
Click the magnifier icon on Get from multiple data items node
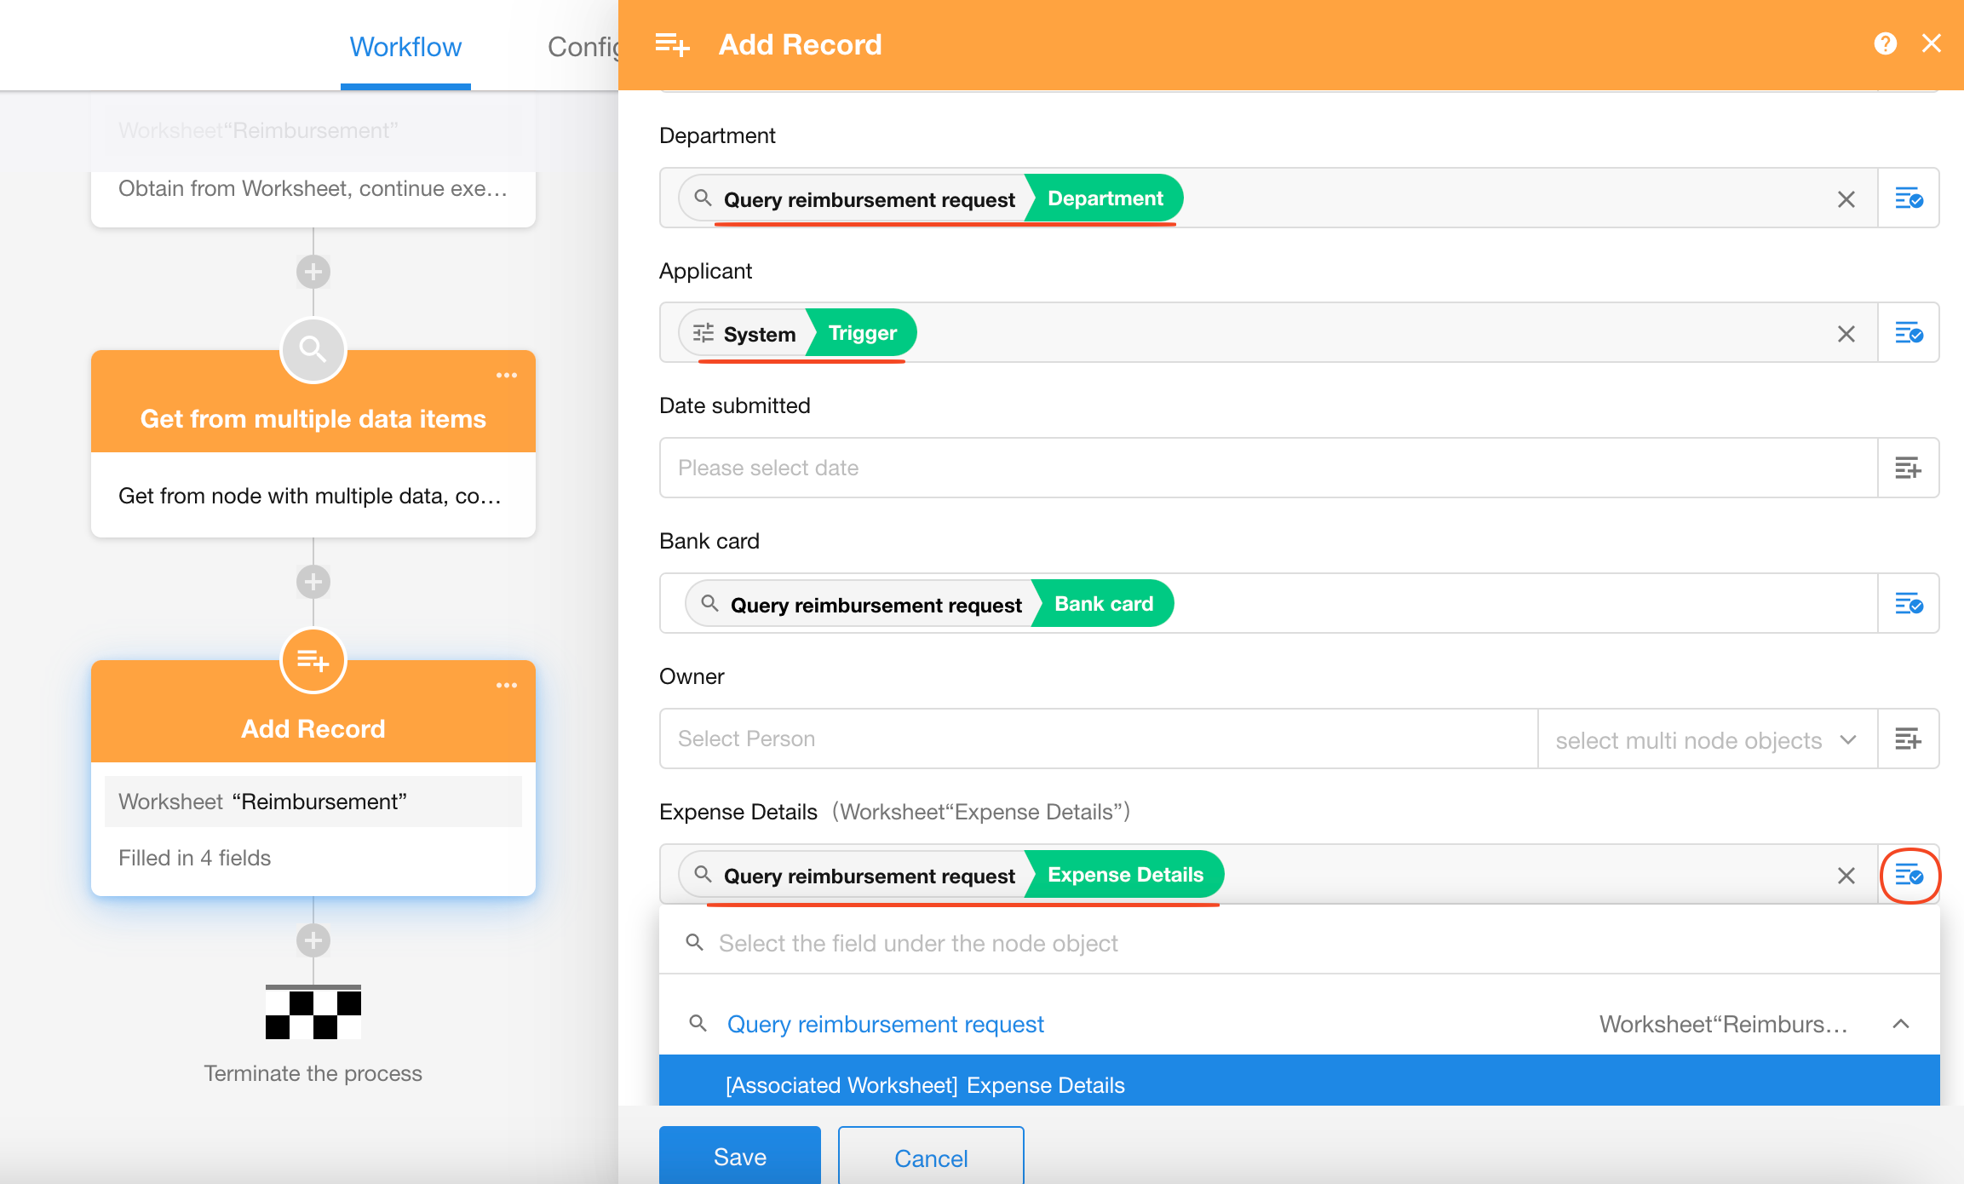tap(313, 349)
